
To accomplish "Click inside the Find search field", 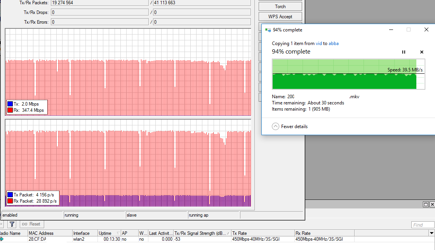I will (423, 225).
